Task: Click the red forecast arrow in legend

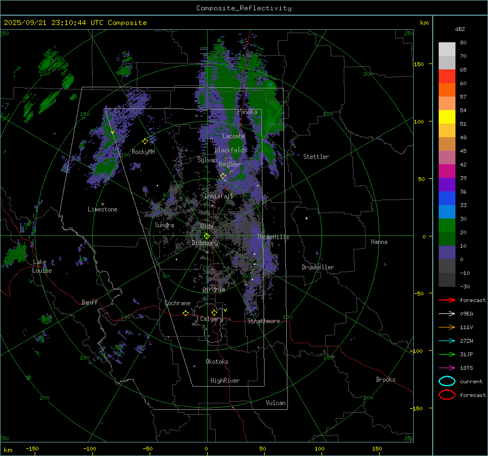Action: pos(447,300)
